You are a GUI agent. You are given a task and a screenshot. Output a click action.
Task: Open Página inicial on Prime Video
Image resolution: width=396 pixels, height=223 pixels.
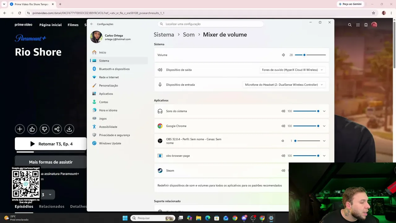pos(50,25)
